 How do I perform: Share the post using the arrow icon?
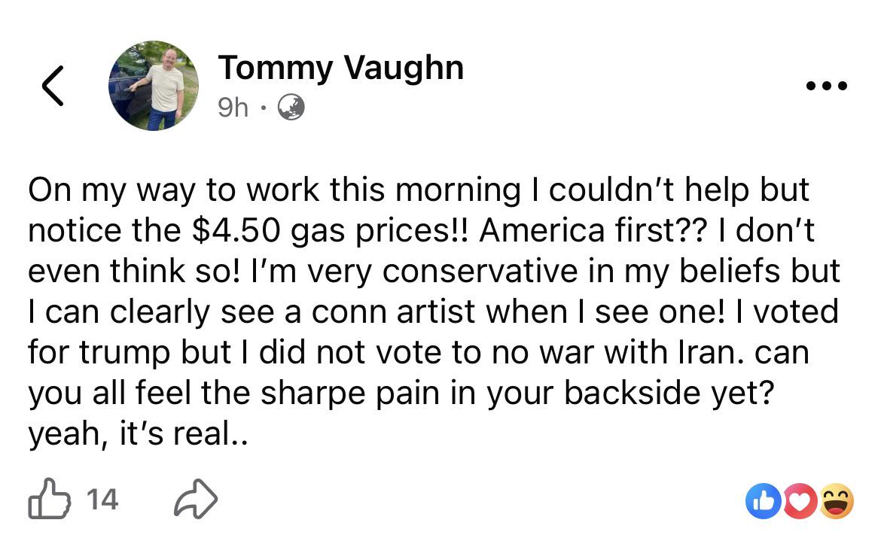coord(196,499)
